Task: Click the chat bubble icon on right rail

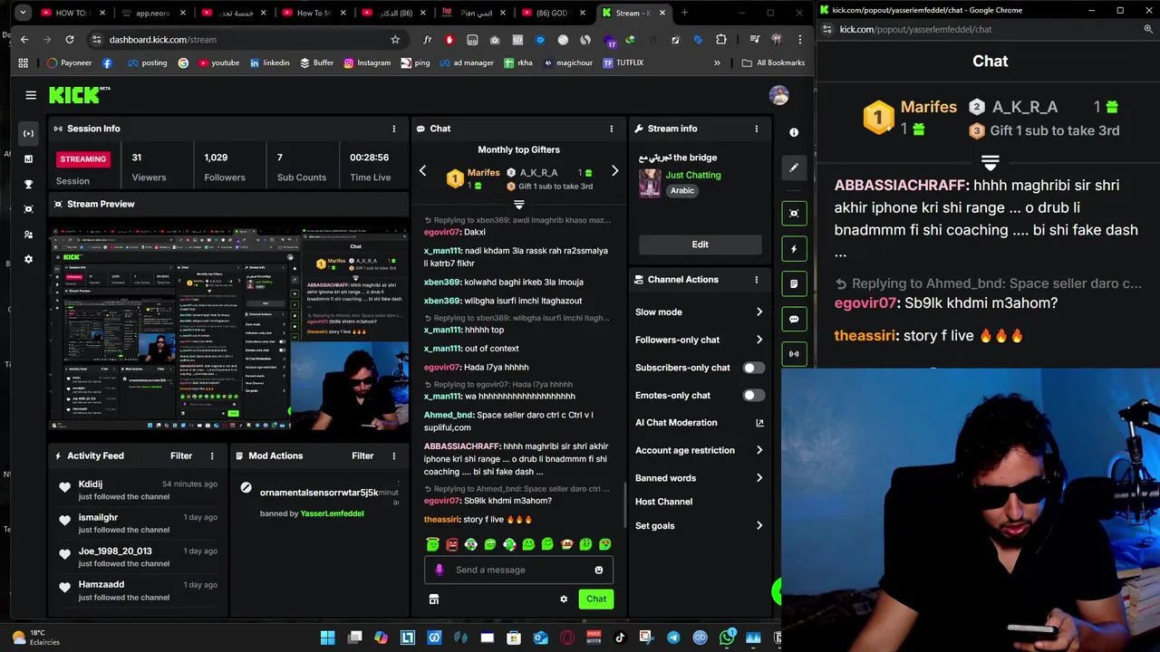Action: [x=794, y=319]
